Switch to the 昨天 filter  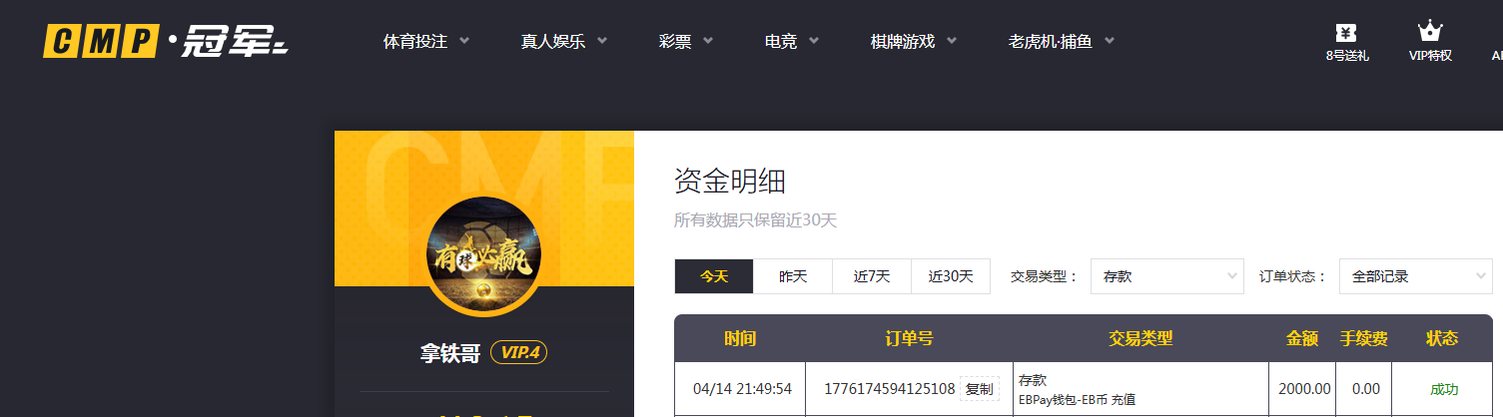point(793,276)
